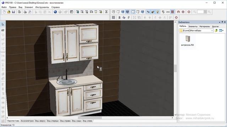Open the Правка menu
This screenshot has height=127, width=227.
12,7
